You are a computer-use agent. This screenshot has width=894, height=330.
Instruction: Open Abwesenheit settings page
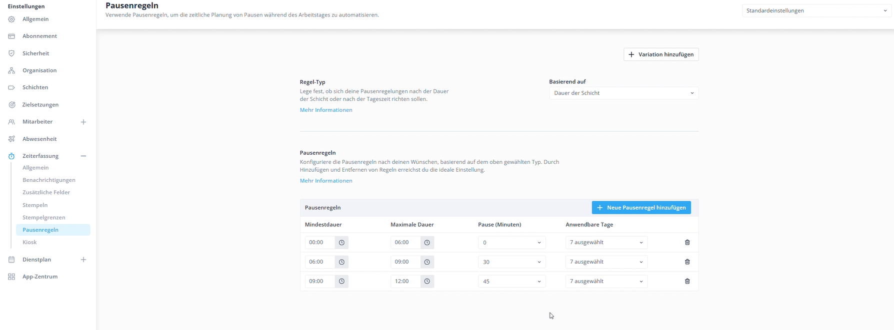[39, 139]
